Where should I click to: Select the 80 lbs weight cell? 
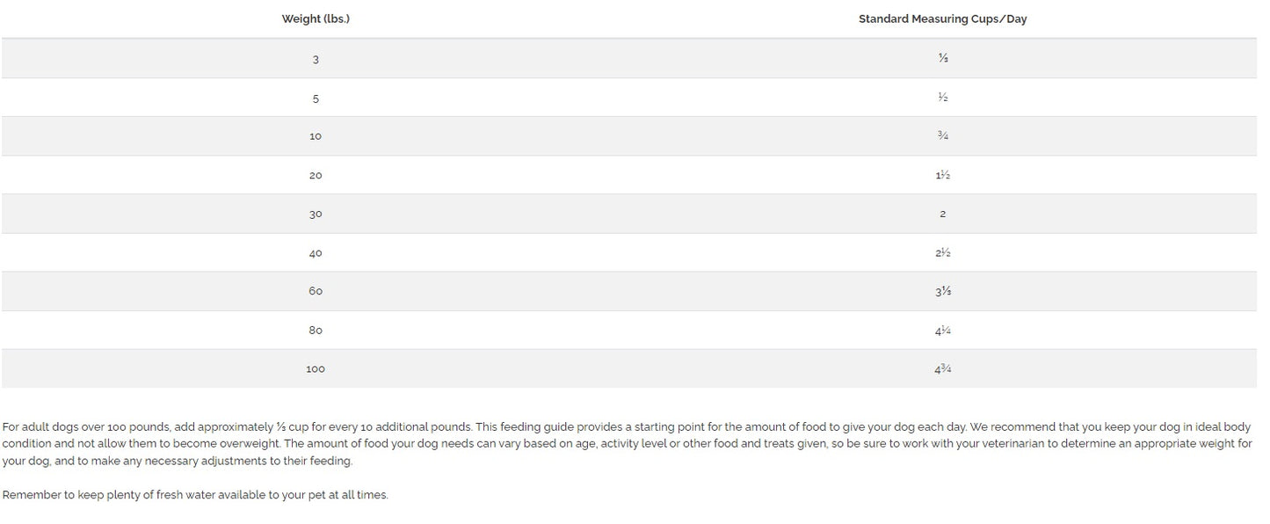[316, 330]
